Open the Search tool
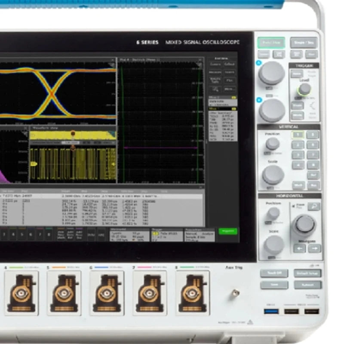Screen dimensions: 344x344 pos(230,72)
